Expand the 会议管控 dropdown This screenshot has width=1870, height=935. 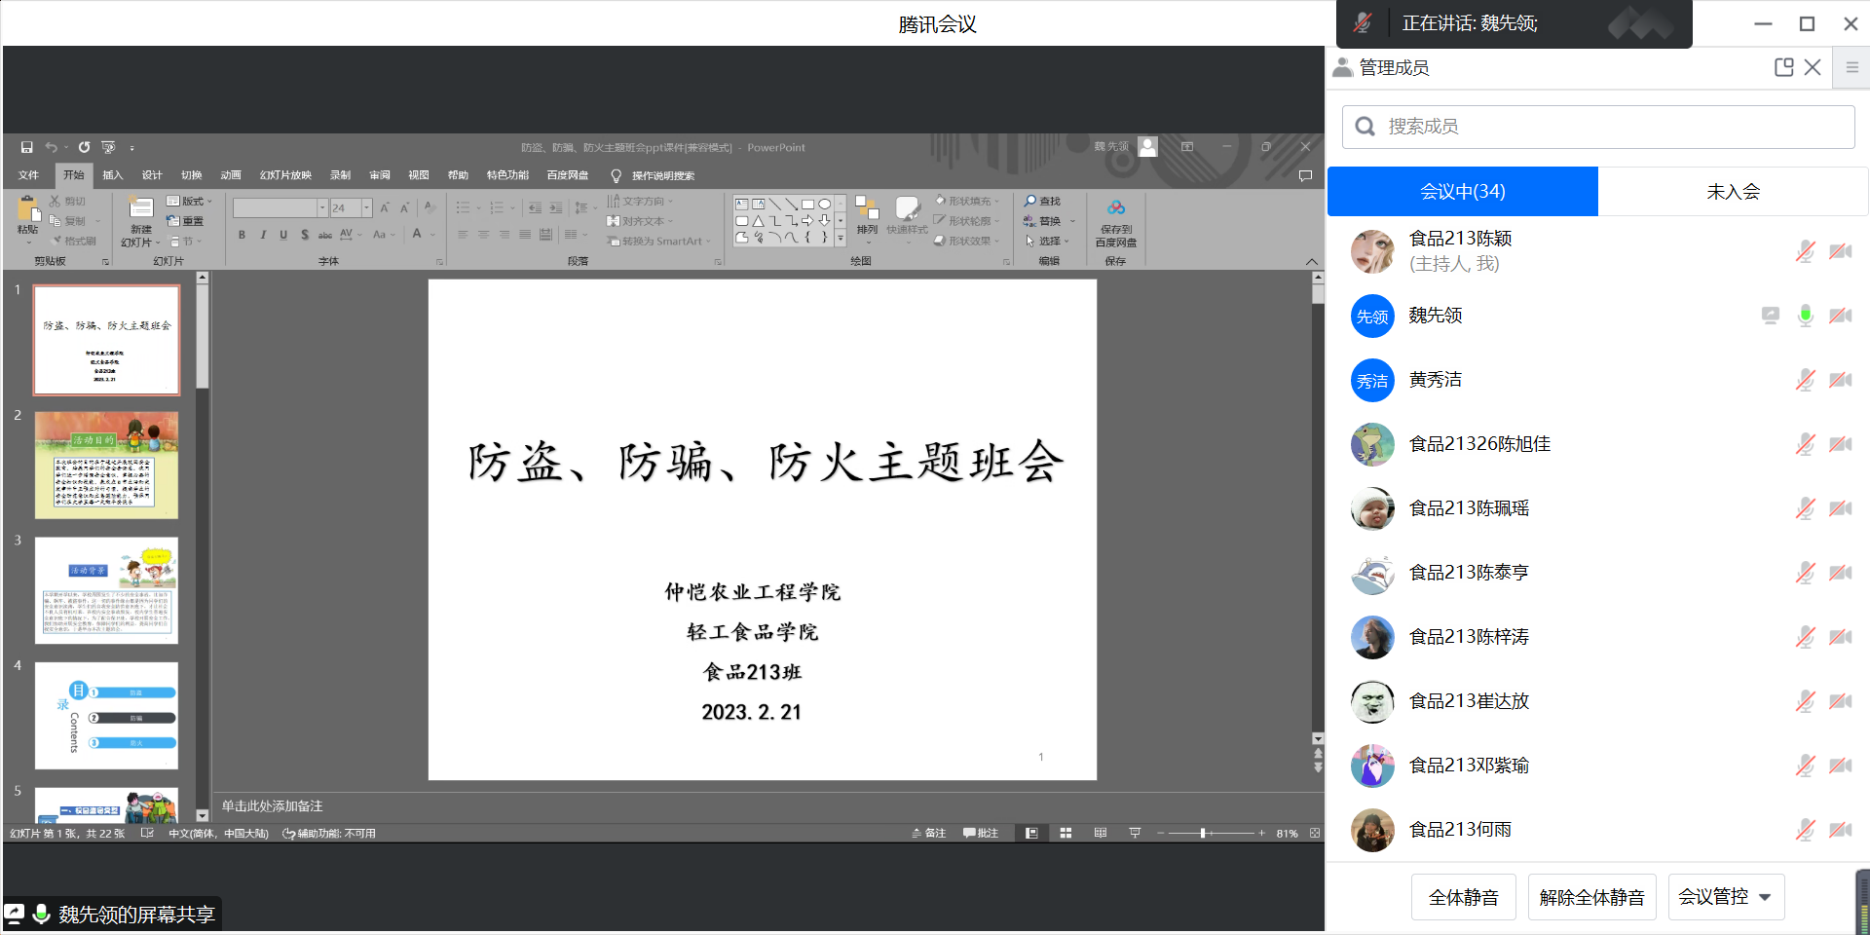pyautogui.click(x=1725, y=897)
